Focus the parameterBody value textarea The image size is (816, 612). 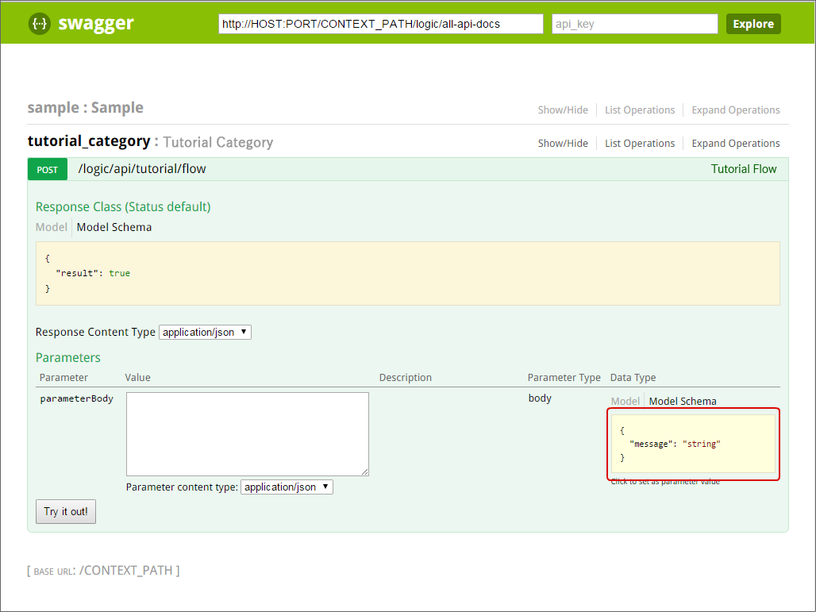[247, 434]
